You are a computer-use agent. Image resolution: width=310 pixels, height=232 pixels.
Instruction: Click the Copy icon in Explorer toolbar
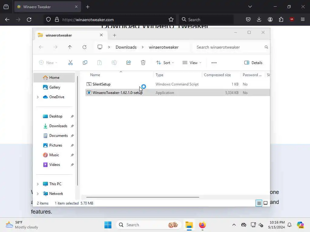pyautogui.click(x=85, y=63)
